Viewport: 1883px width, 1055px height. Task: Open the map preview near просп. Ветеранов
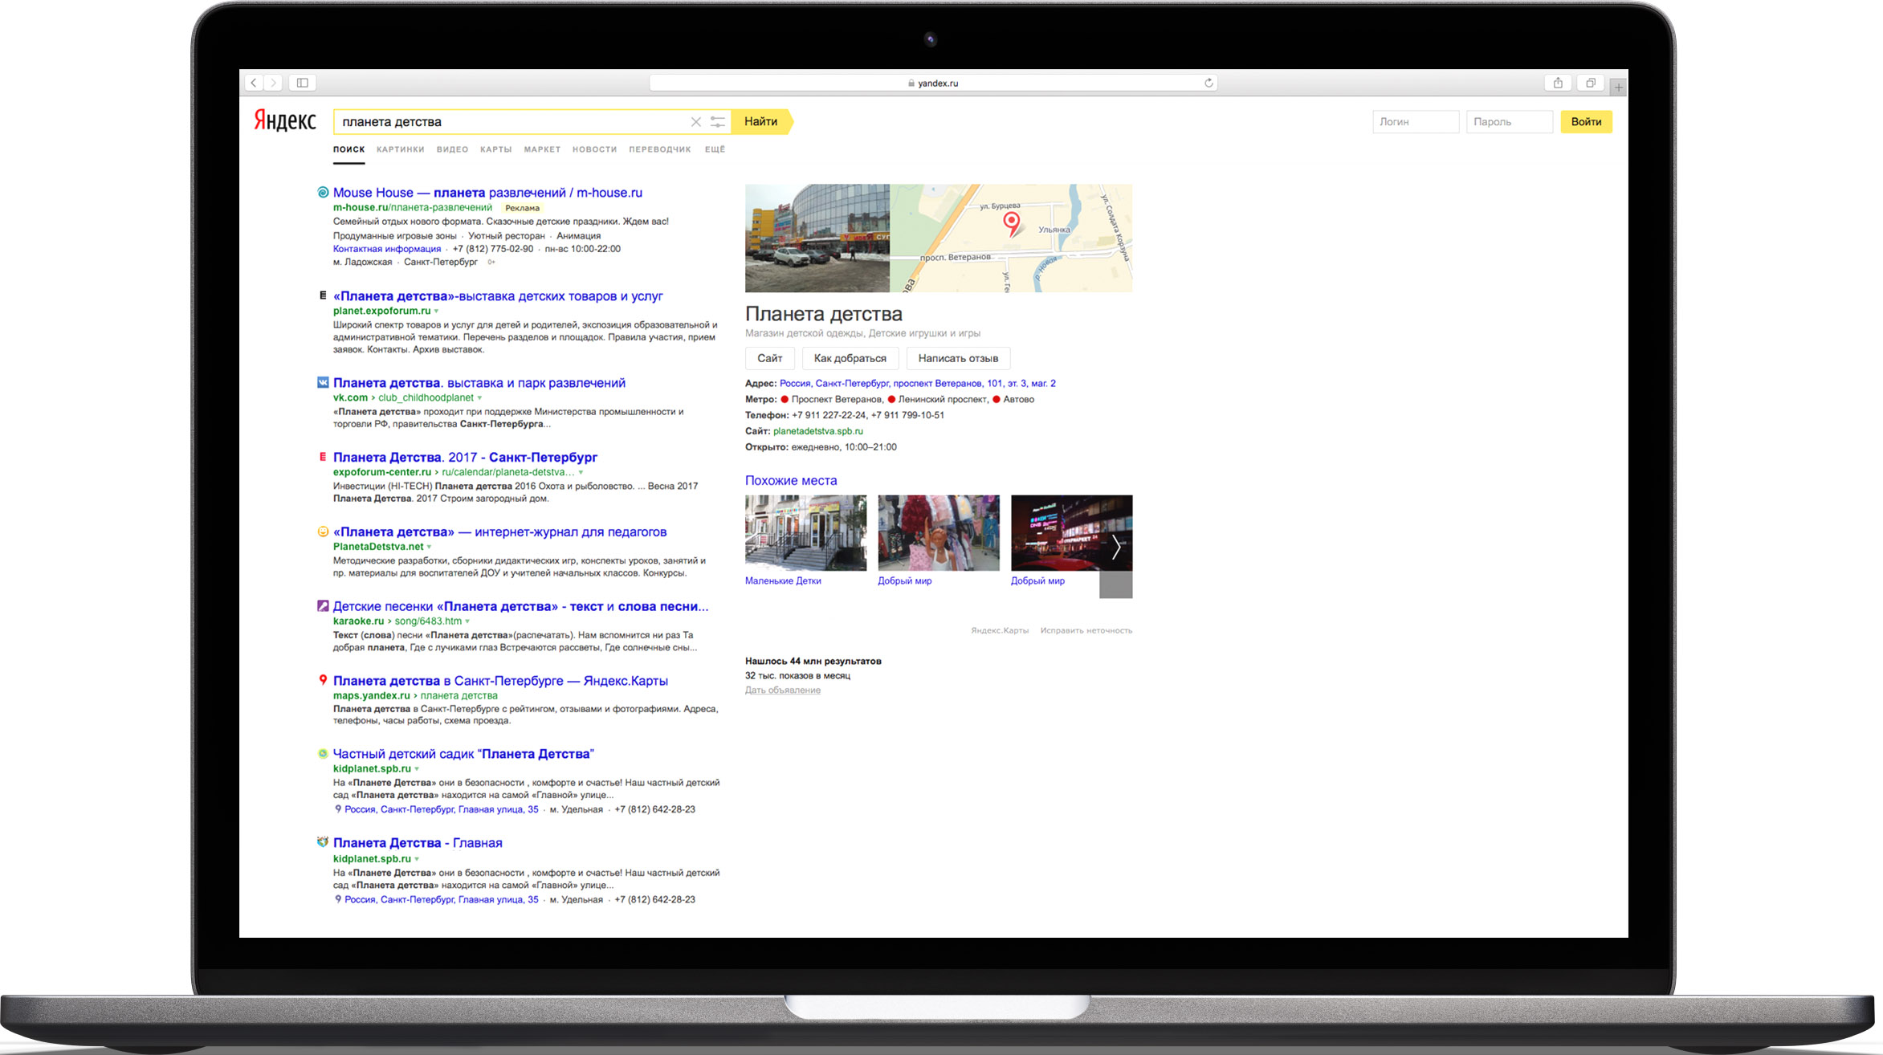point(1011,238)
